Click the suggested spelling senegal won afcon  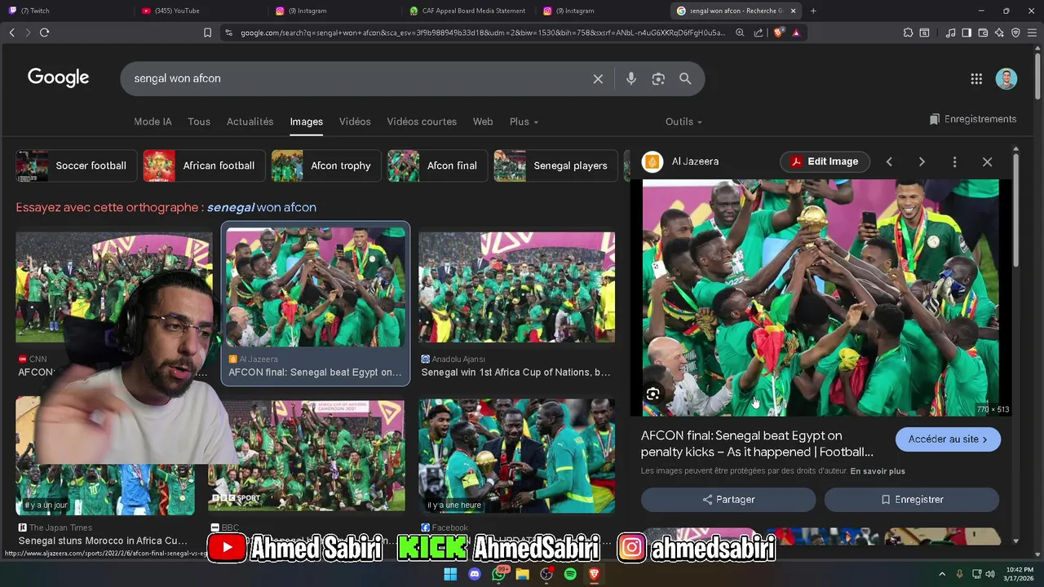click(262, 207)
